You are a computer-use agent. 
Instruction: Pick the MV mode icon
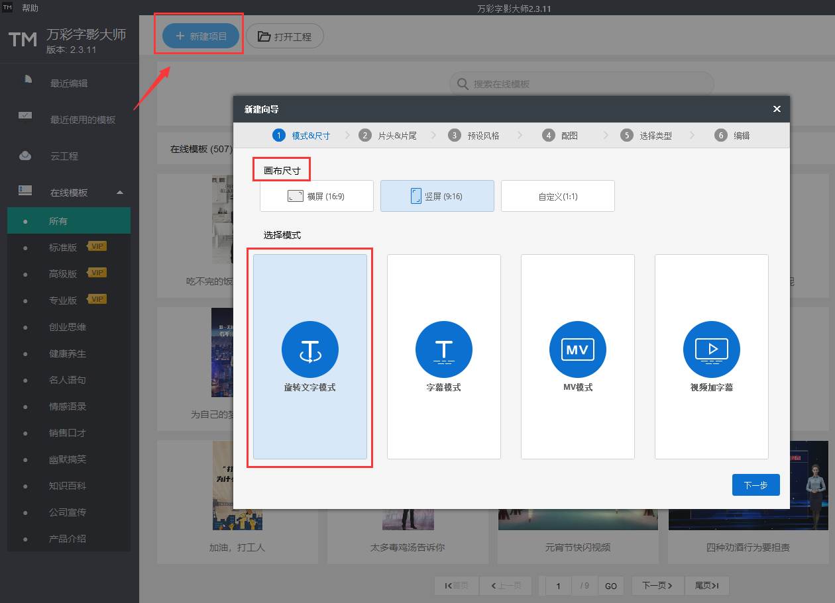point(578,349)
